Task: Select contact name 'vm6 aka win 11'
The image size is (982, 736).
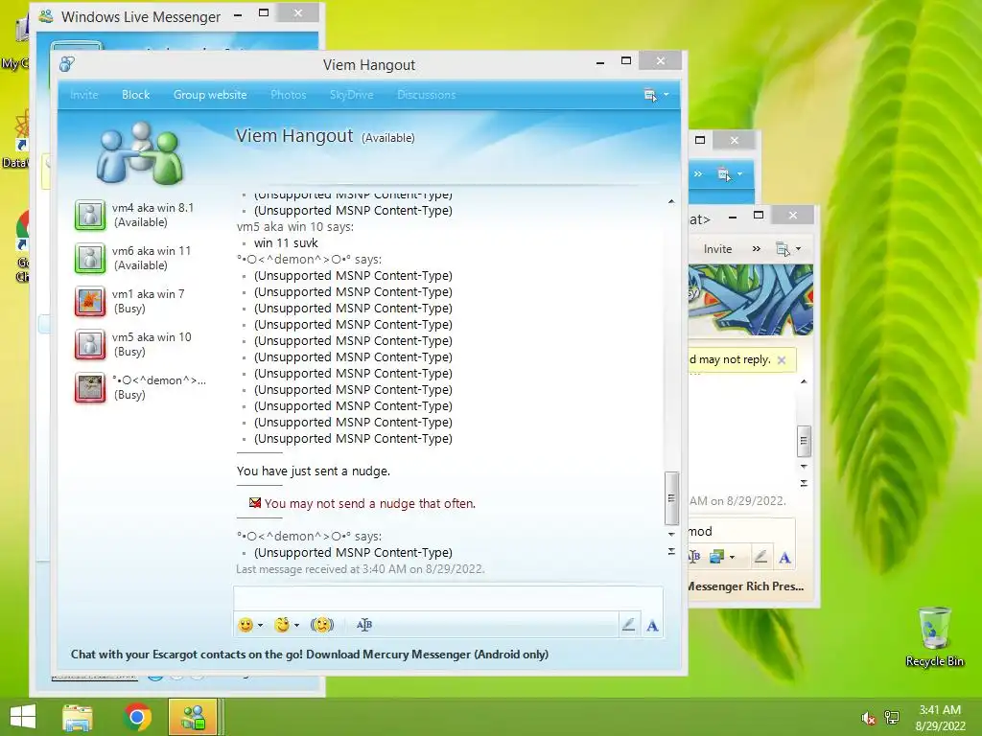Action: coord(152,251)
